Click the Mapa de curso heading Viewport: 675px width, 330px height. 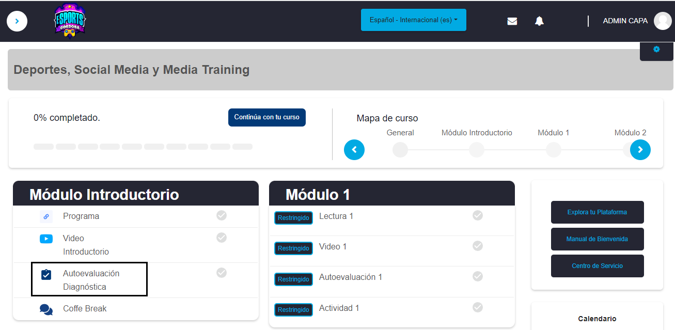[387, 118]
